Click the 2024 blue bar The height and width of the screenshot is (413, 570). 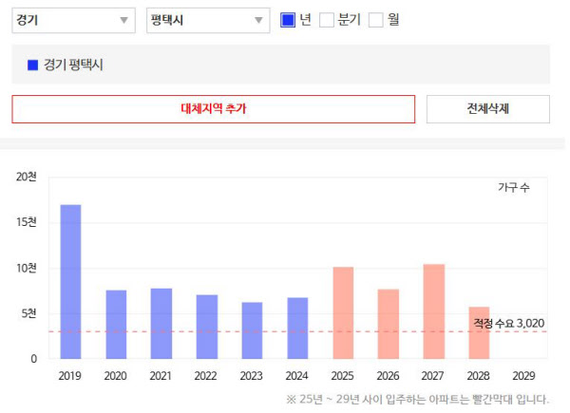pos(297,328)
